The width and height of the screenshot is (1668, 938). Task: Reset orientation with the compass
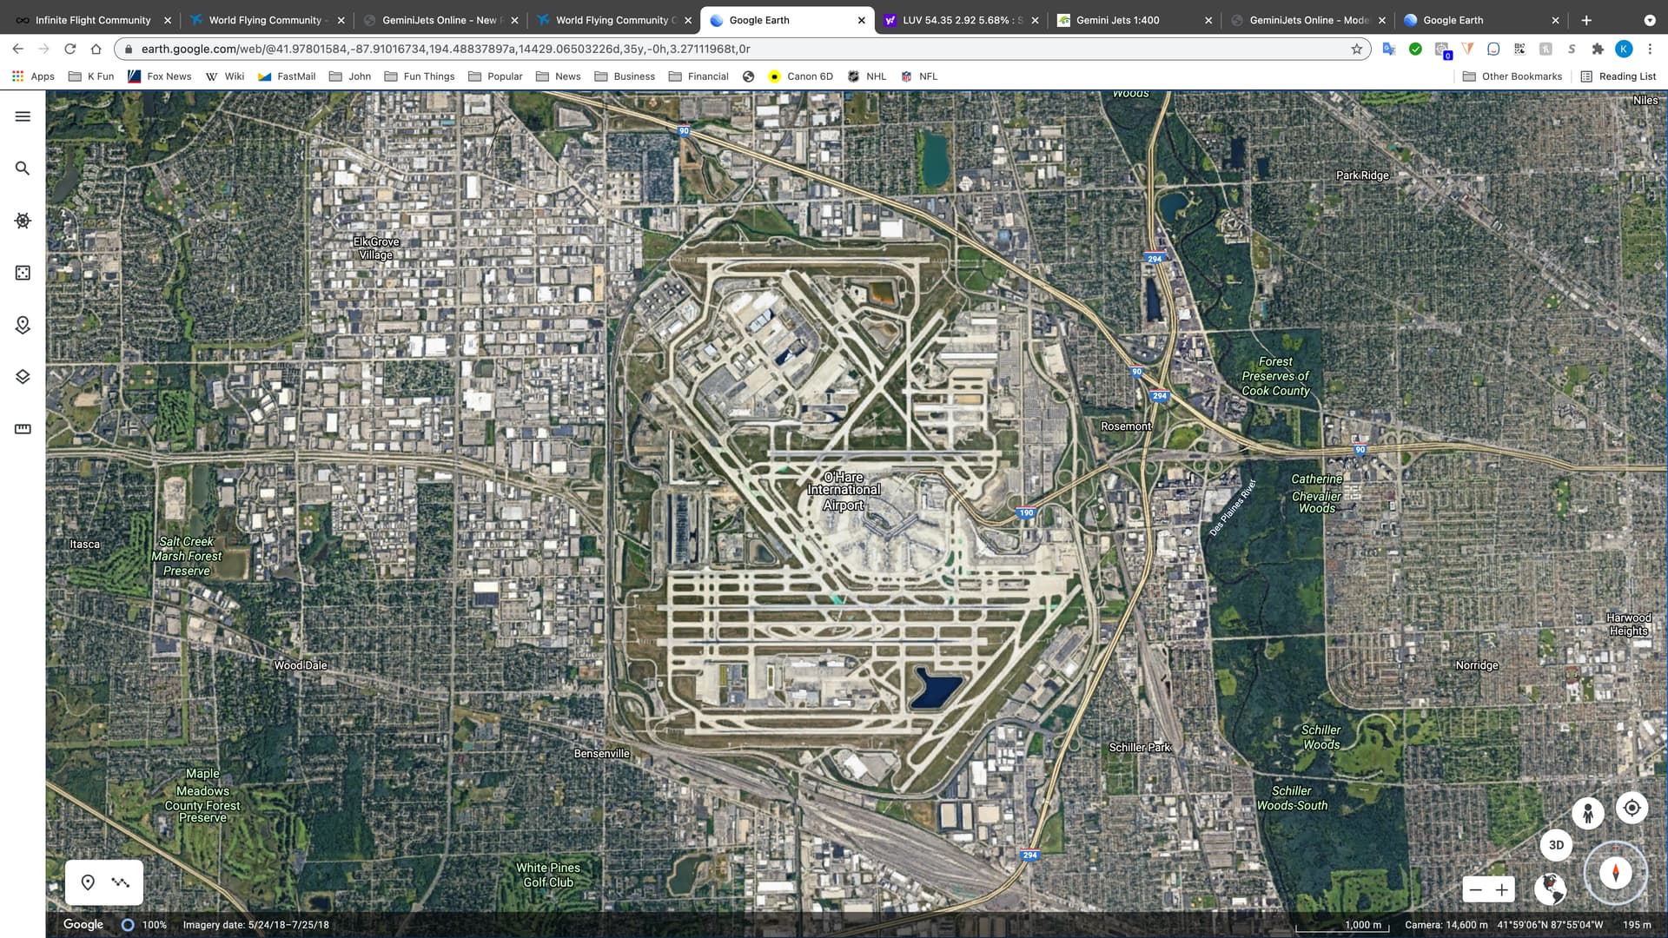pos(1616,873)
